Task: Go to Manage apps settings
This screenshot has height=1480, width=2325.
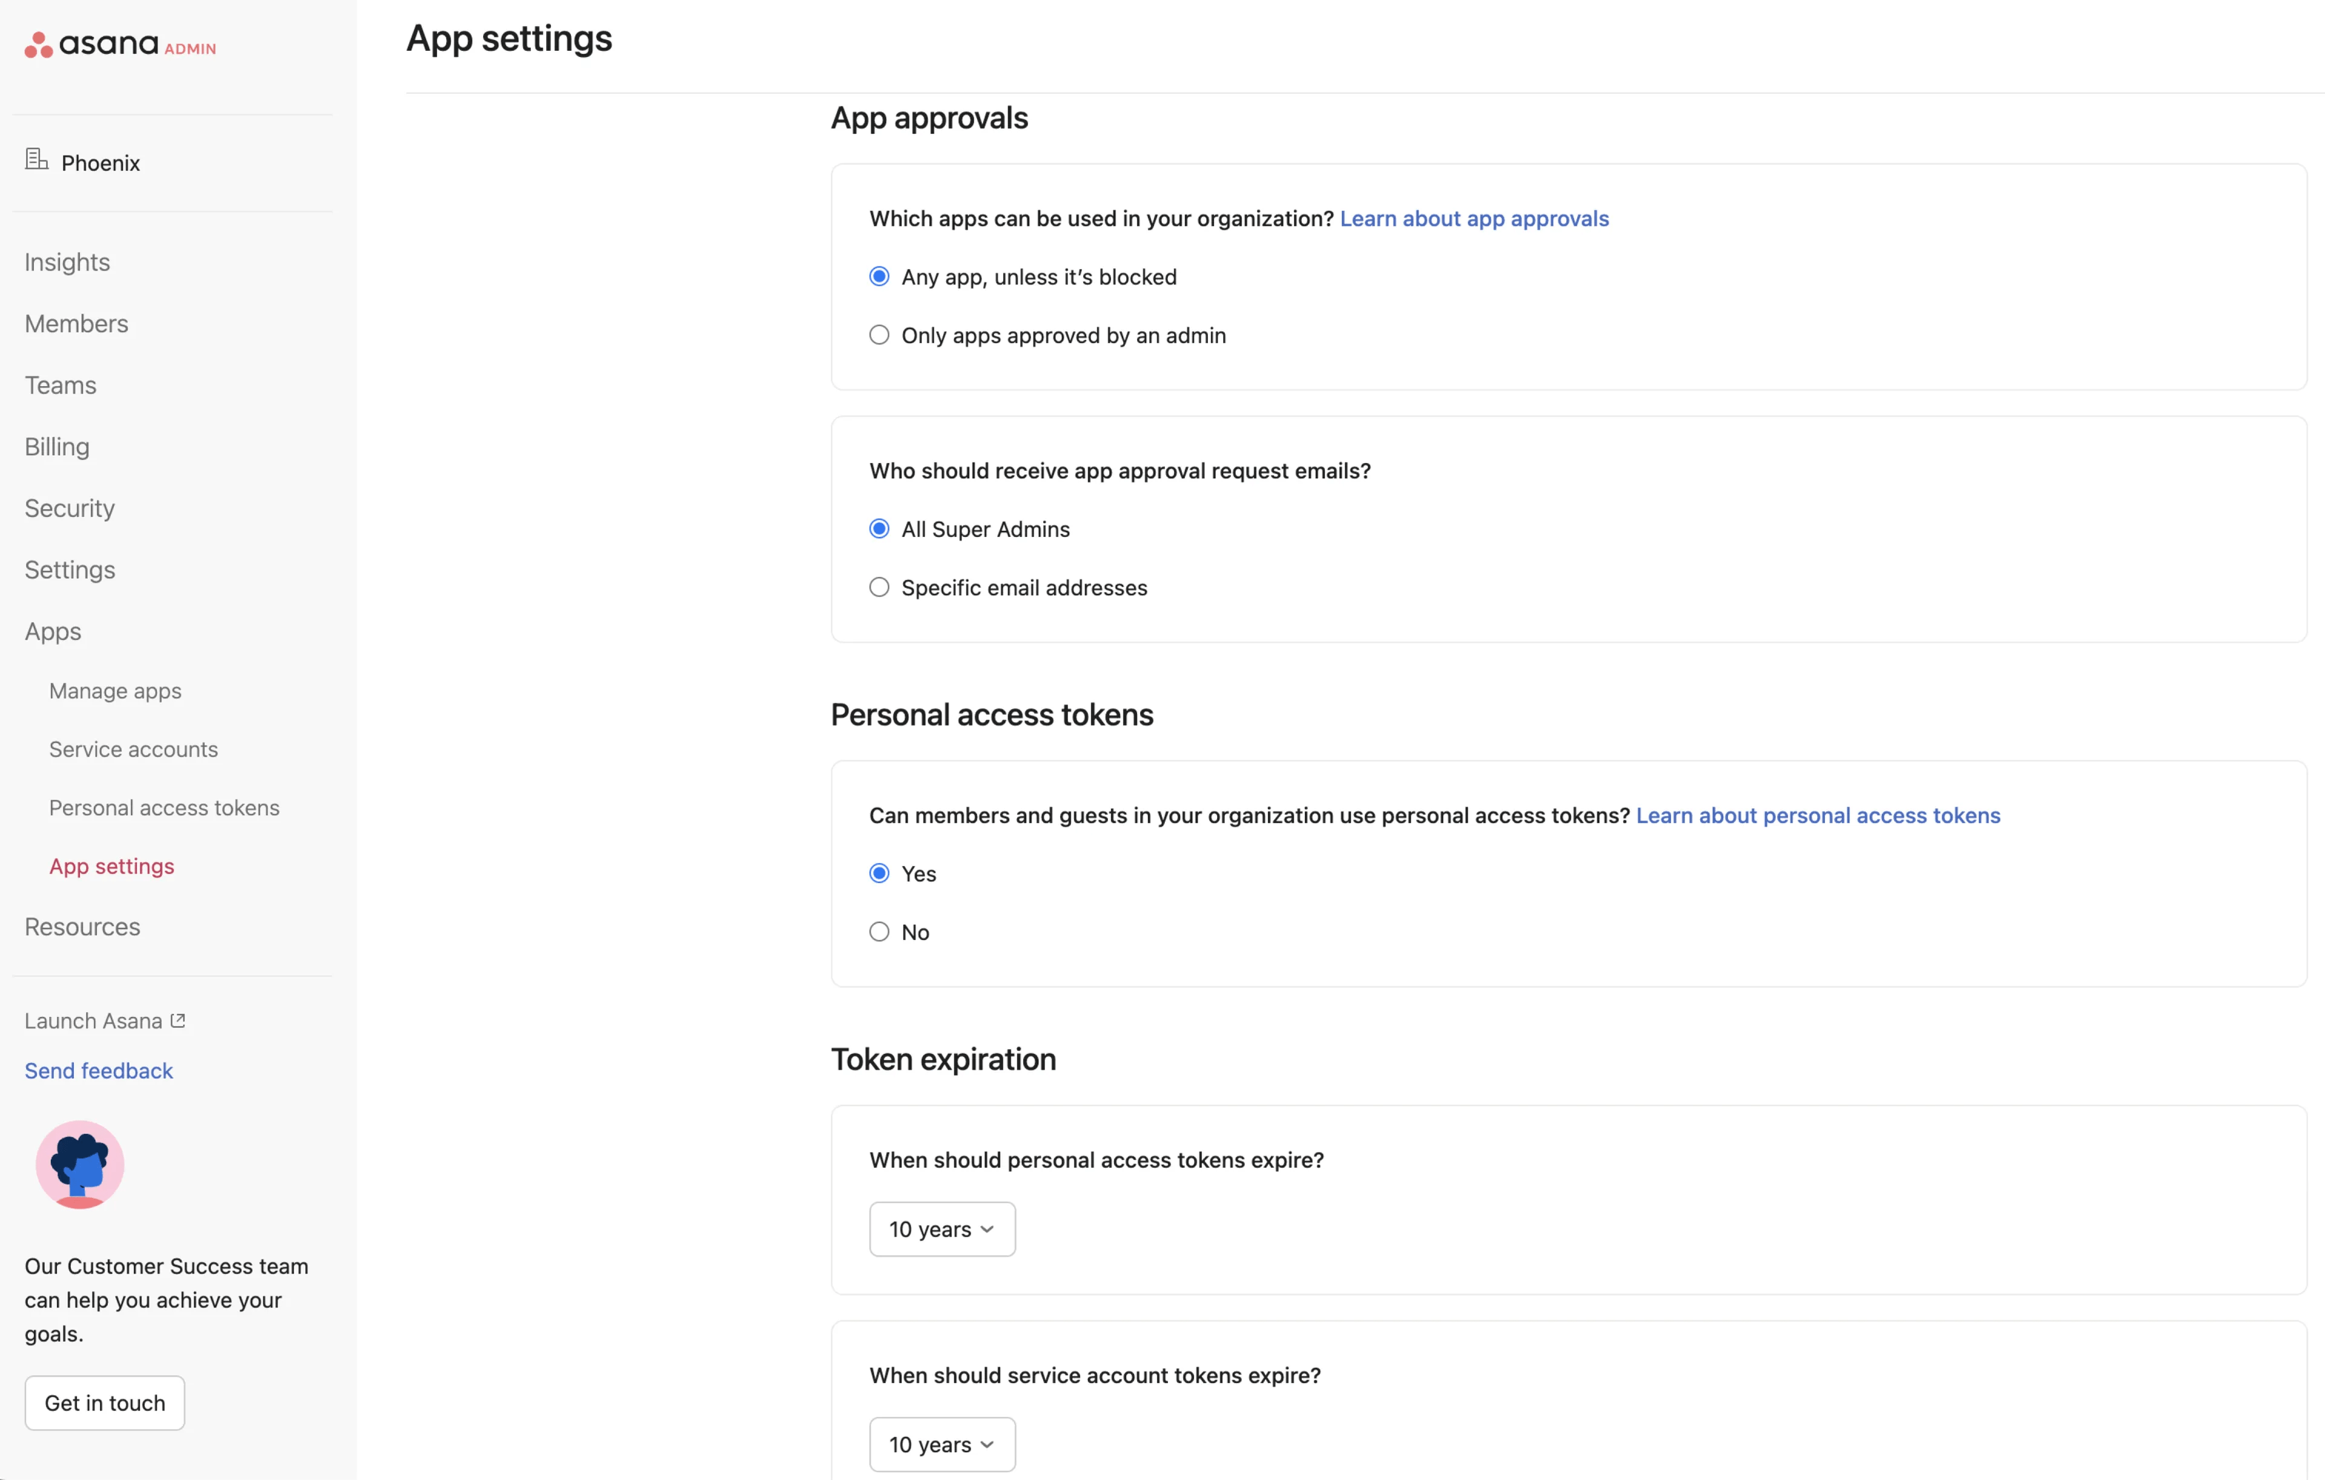Action: [x=115, y=690]
